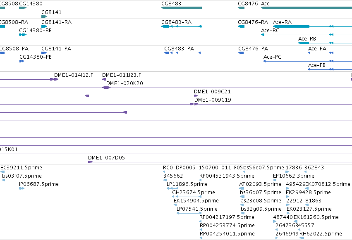This screenshot has height=240, width=352.
Task: Click the DME1-020K20 clone marker
Action: coord(106,88)
